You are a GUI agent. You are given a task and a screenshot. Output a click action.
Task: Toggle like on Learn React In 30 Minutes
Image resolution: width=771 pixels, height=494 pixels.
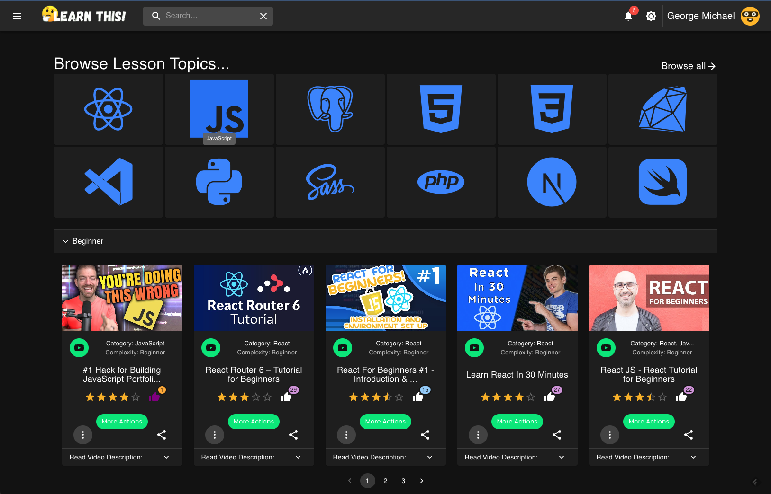pyautogui.click(x=549, y=397)
